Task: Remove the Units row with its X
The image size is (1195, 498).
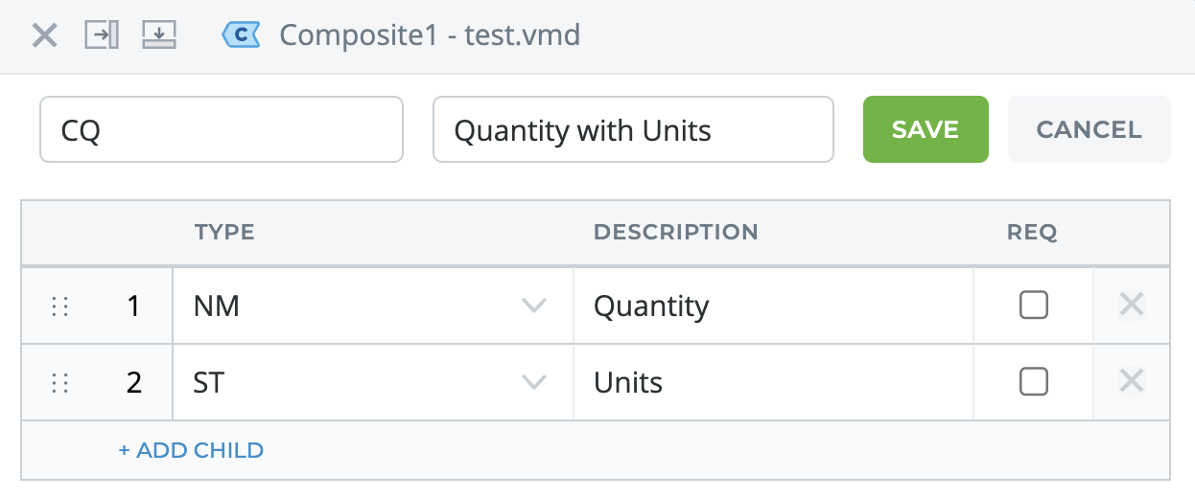Action: [1132, 382]
